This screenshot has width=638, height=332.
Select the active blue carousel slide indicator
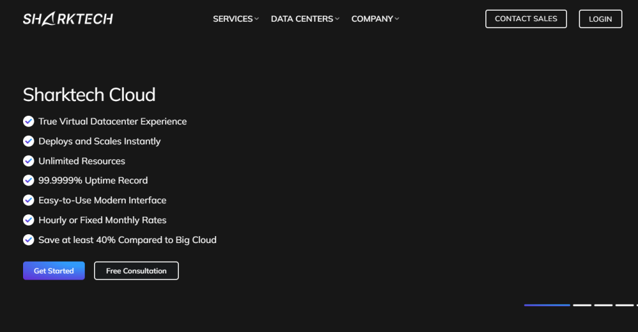pyautogui.click(x=547, y=305)
